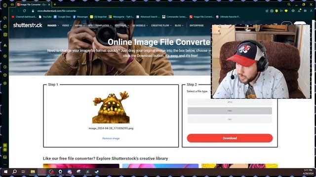Open the shopping bag sidebar icon

(5, 26)
